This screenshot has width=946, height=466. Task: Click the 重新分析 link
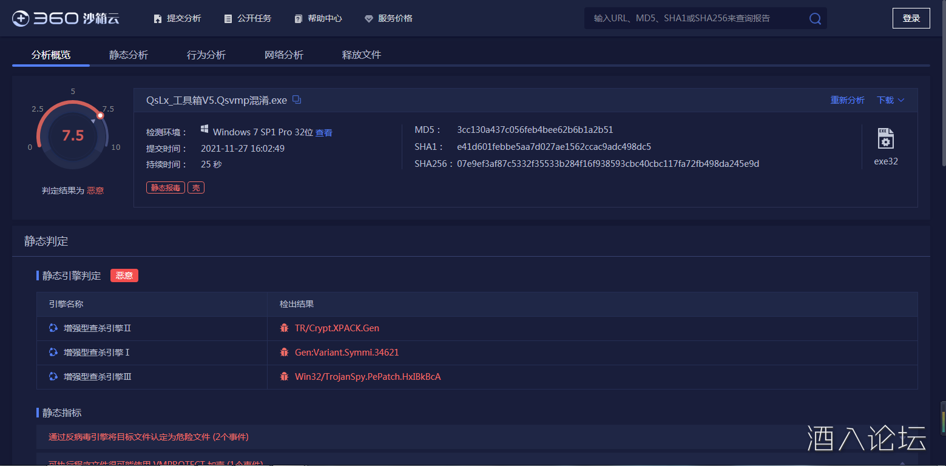coord(847,100)
